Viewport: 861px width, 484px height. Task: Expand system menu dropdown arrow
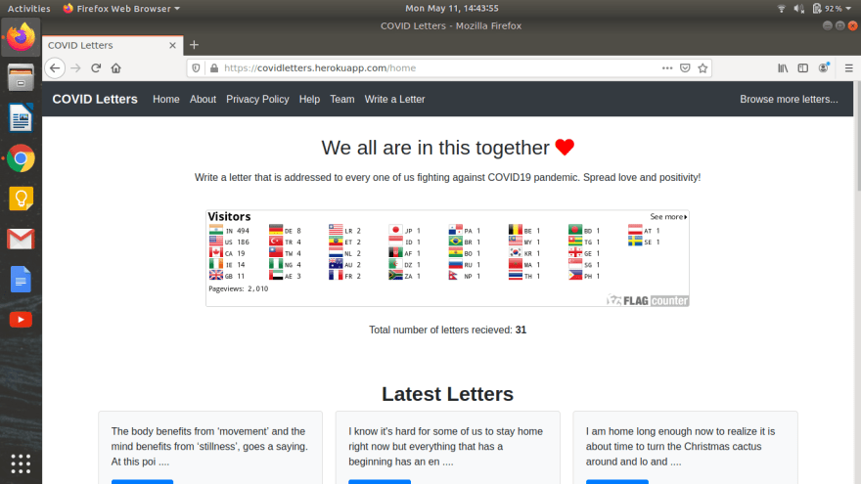pos(849,9)
